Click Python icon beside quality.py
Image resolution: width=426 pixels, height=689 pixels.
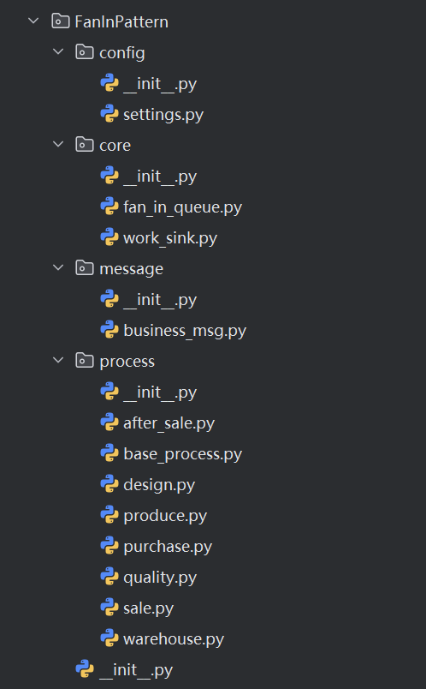click(x=109, y=577)
